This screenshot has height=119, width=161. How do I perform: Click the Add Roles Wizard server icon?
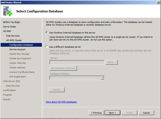[x=8, y=11]
